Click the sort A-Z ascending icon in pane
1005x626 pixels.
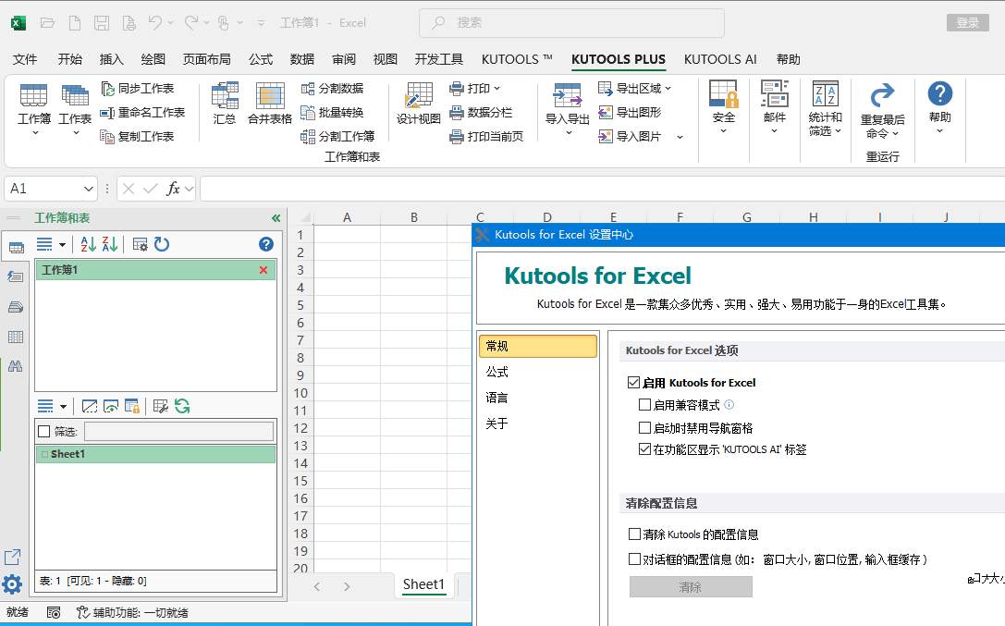pyautogui.click(x=89, y=244)
